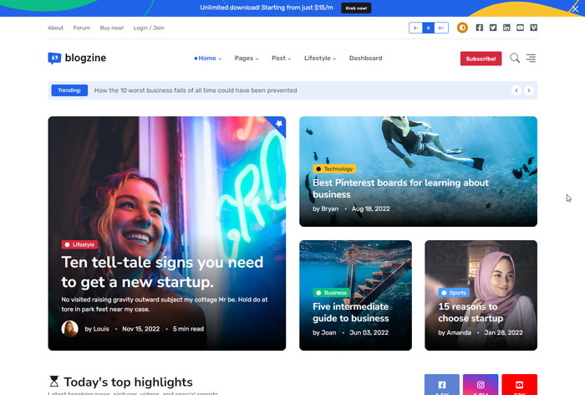
Task: Open the Dashboard menu item
Action: pos(366,59)
